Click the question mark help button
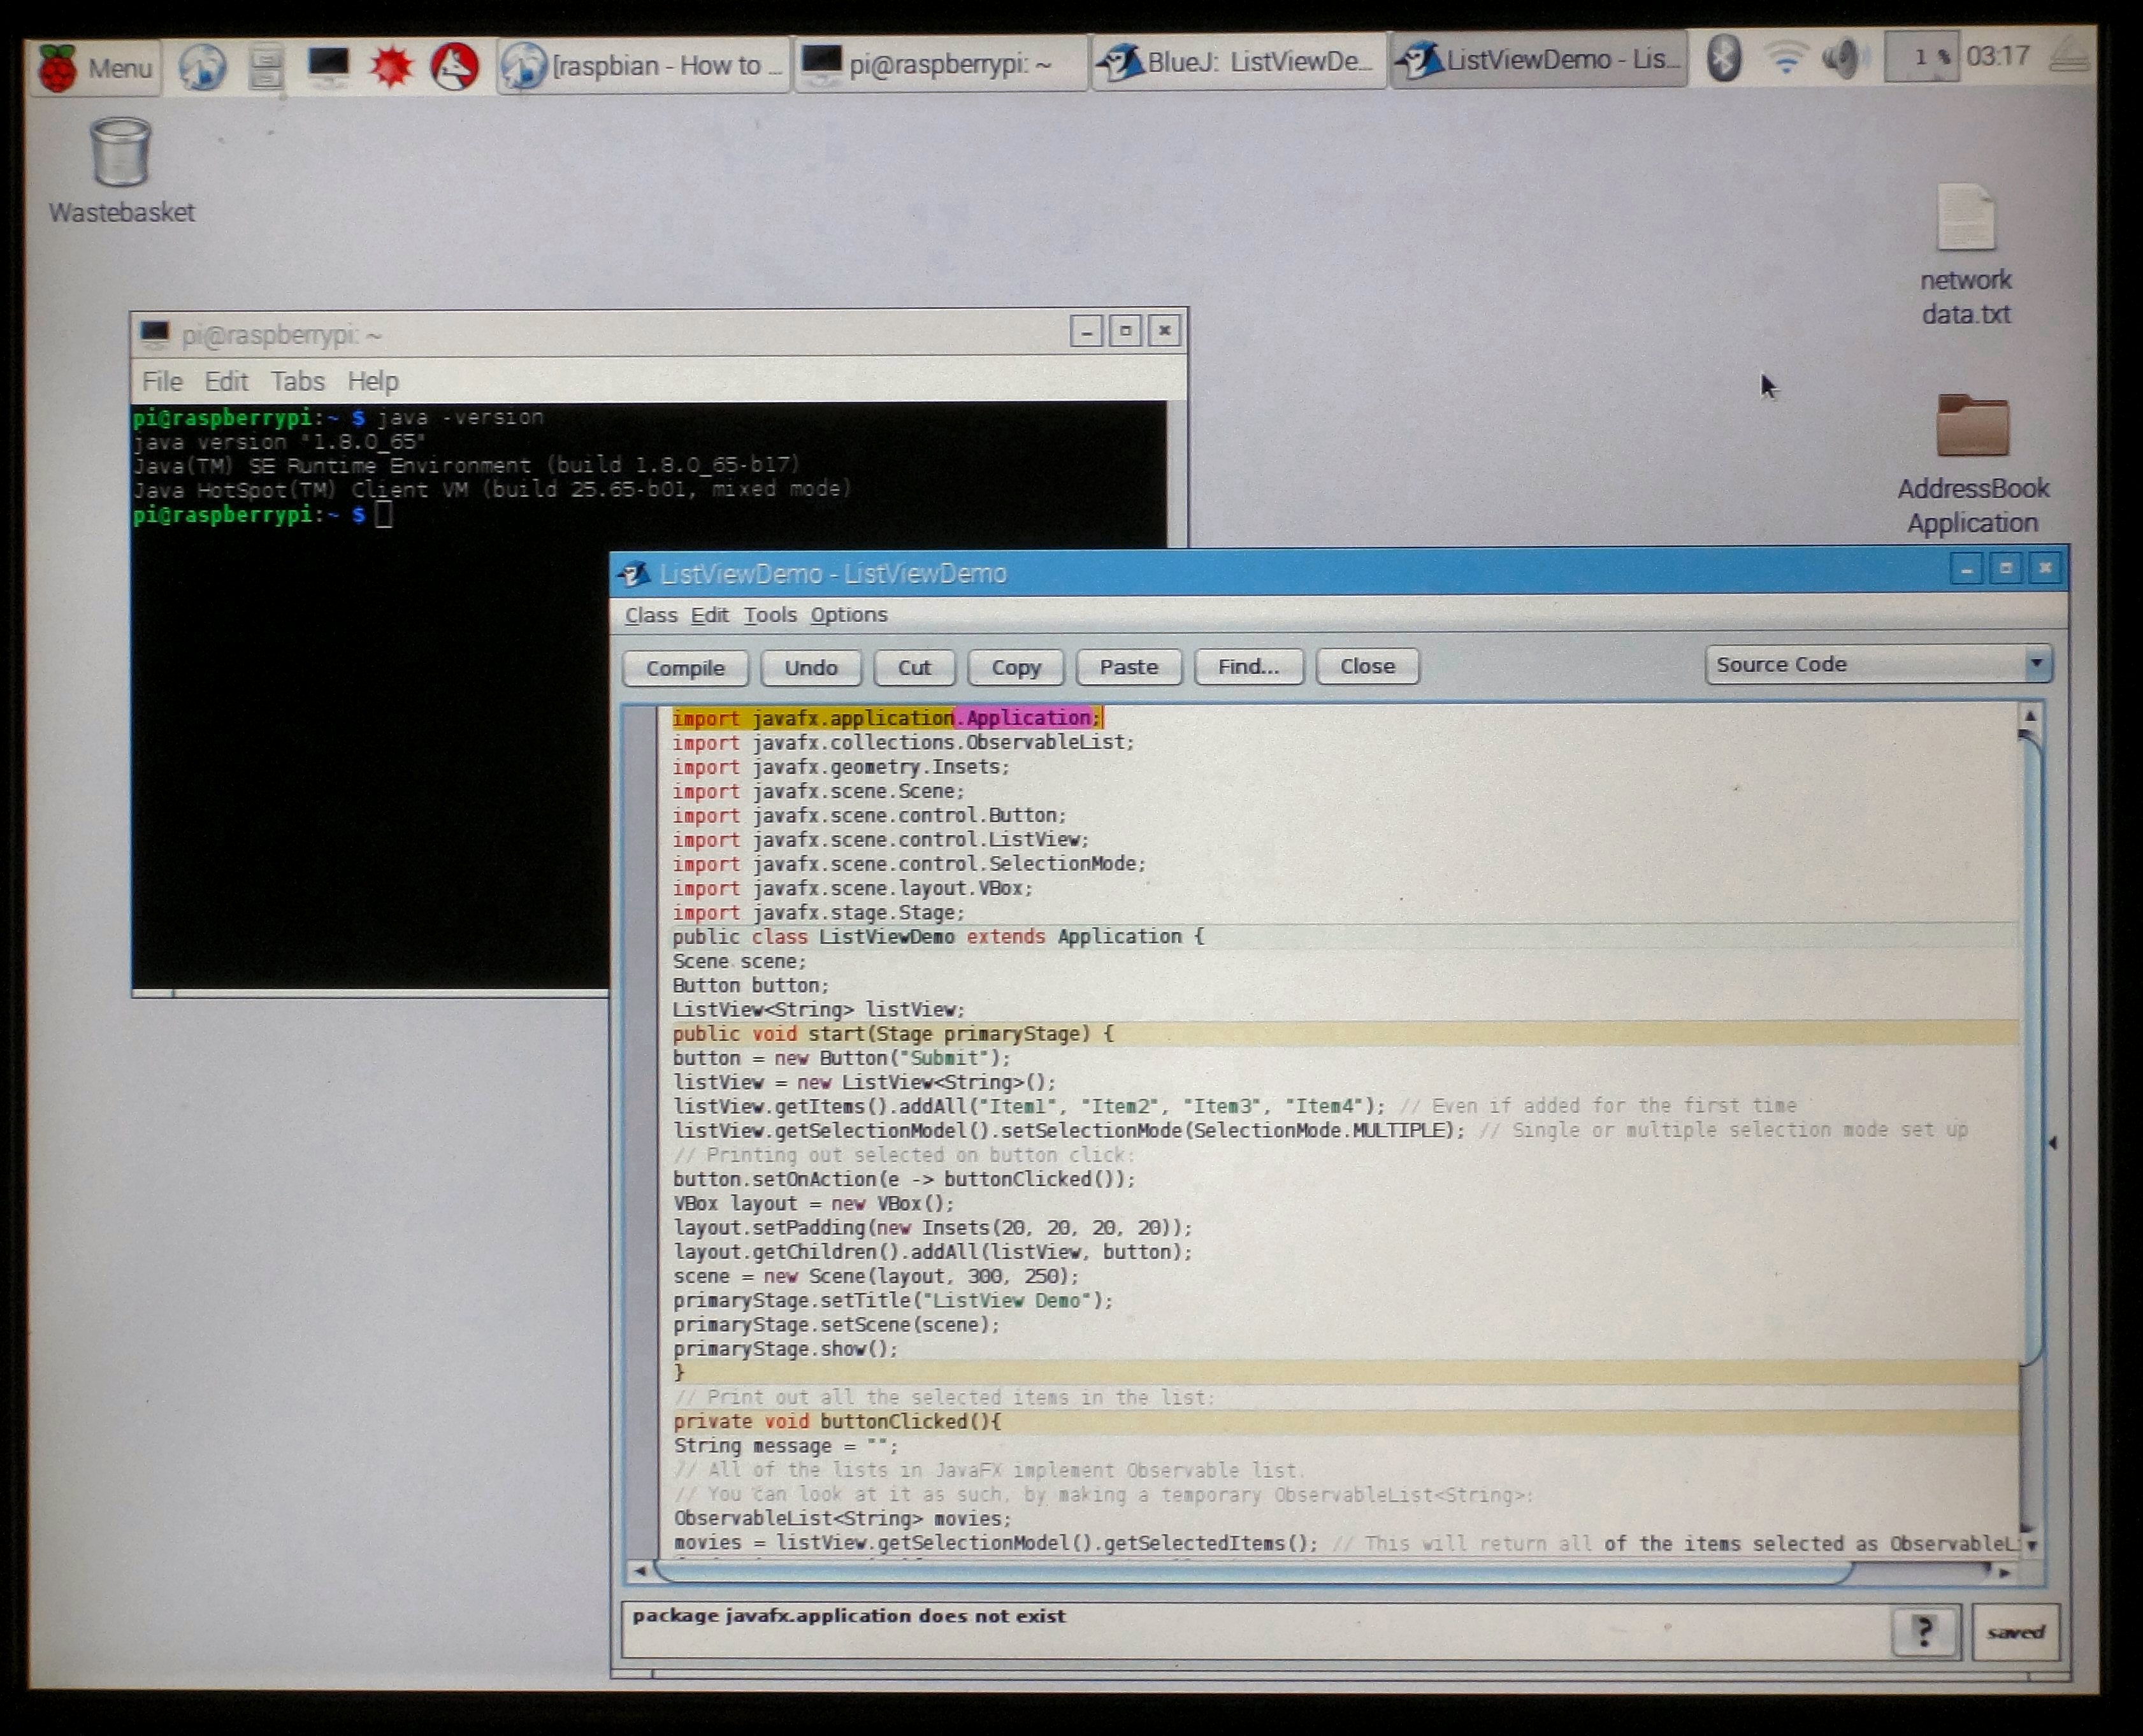 coord(1925,1631)
